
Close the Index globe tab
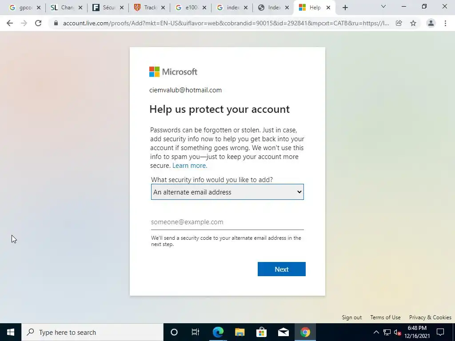pyautogui.click(x=287, y=8)
